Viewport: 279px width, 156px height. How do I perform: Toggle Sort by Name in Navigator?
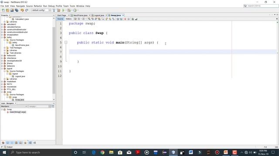pos(30,143)
